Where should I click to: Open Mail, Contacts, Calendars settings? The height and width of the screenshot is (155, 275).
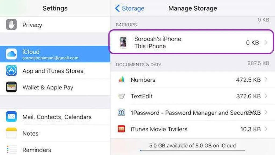pyautogui.click(x=57, y=117)
